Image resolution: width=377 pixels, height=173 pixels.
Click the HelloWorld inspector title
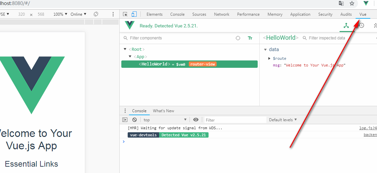point(281,38)
